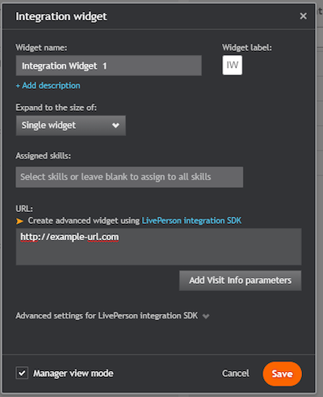
Task: Cancel the widget creation
Action: (236, 374)
